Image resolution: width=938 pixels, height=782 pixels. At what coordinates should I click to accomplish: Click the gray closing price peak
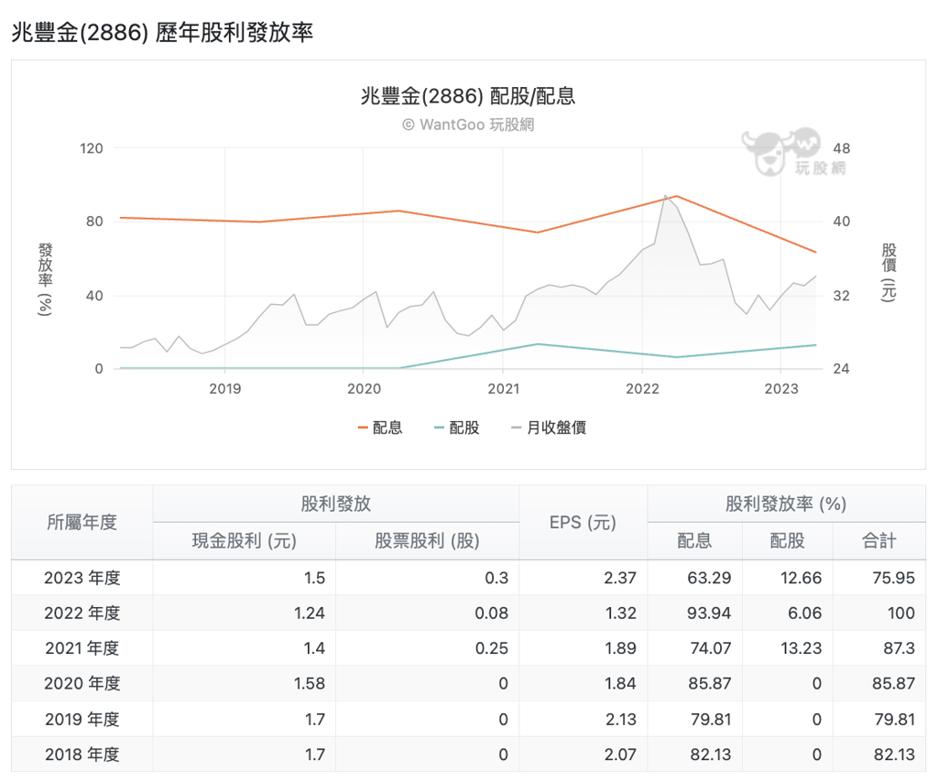click(x=666, y=195)
